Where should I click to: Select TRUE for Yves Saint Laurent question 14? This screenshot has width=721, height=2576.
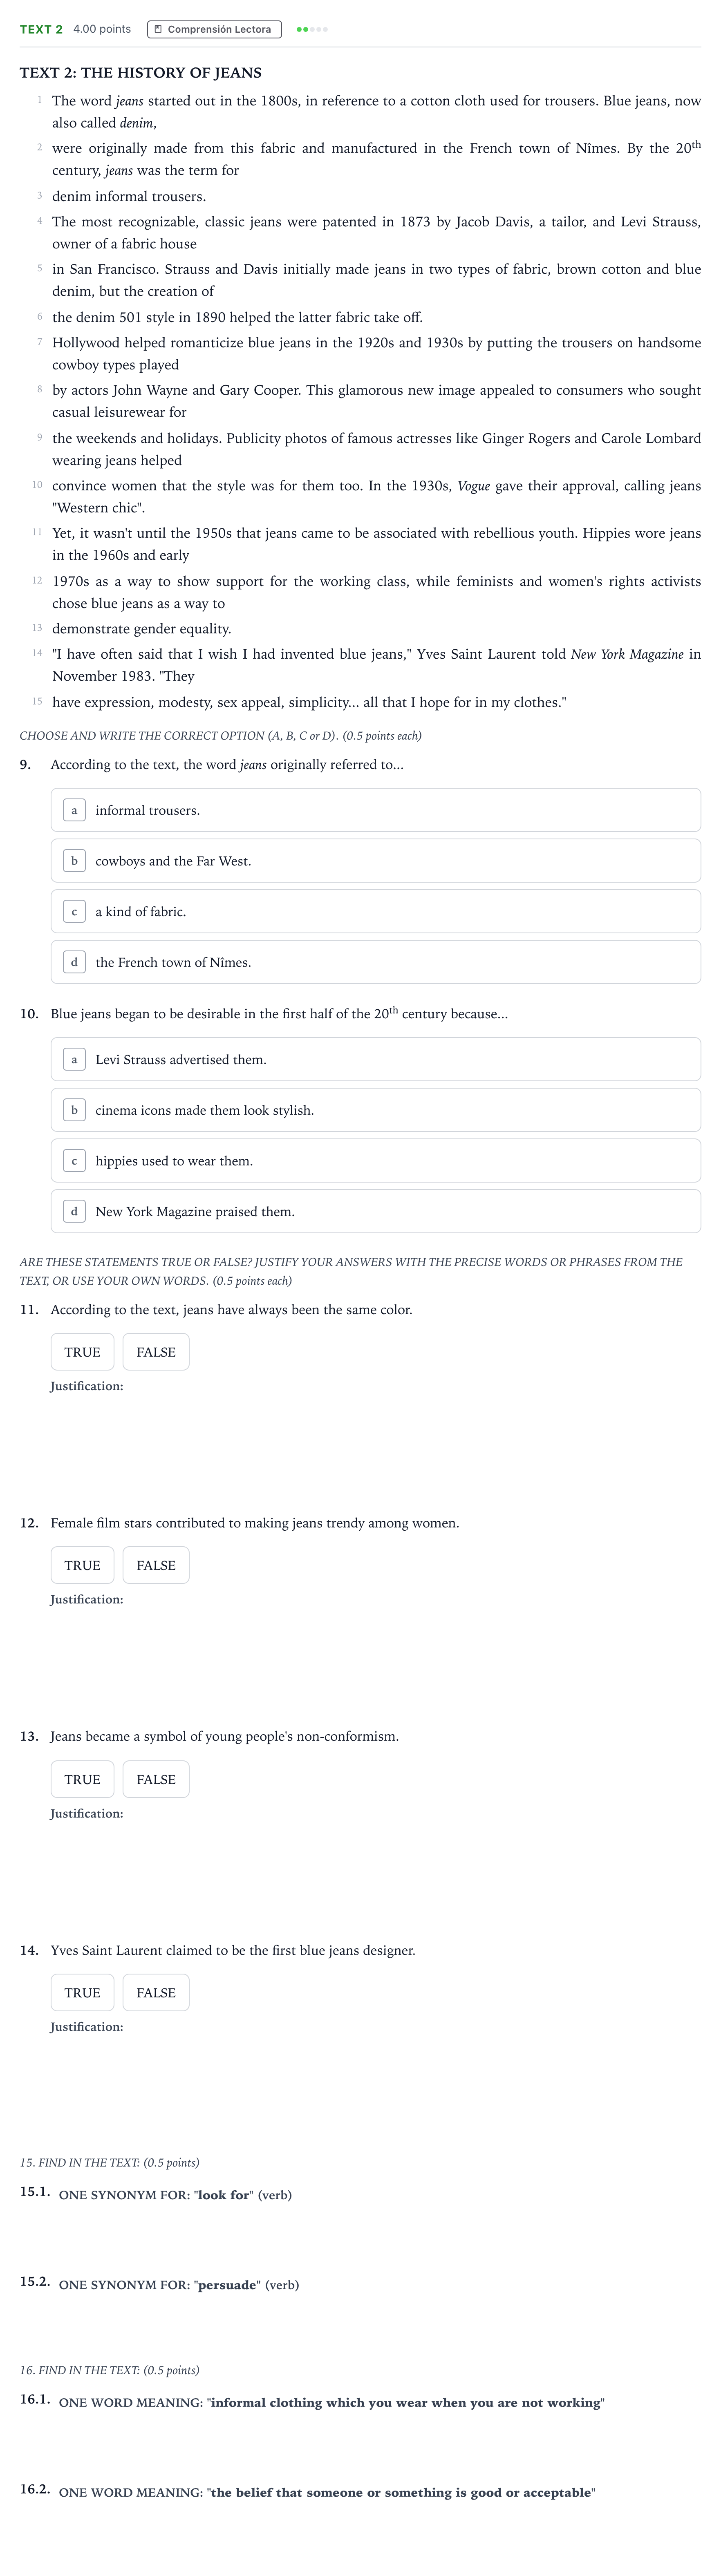82,1992
